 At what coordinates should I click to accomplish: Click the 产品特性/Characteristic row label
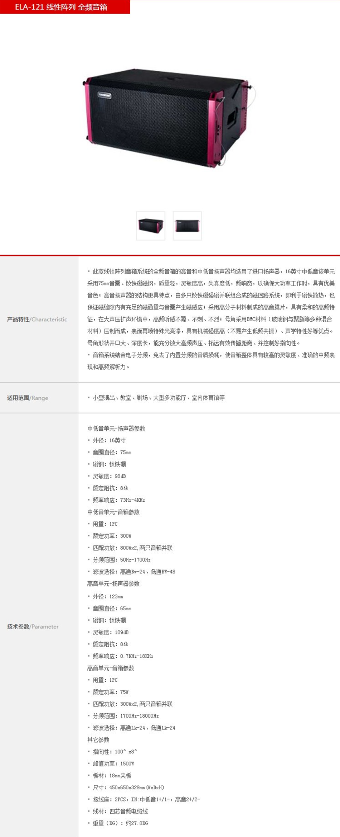pyautogui.click(x=37, y=319)
